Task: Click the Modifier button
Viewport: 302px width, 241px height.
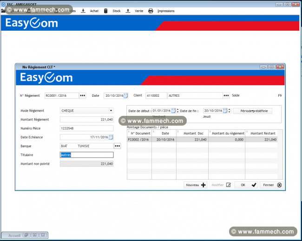Action: 221,185
